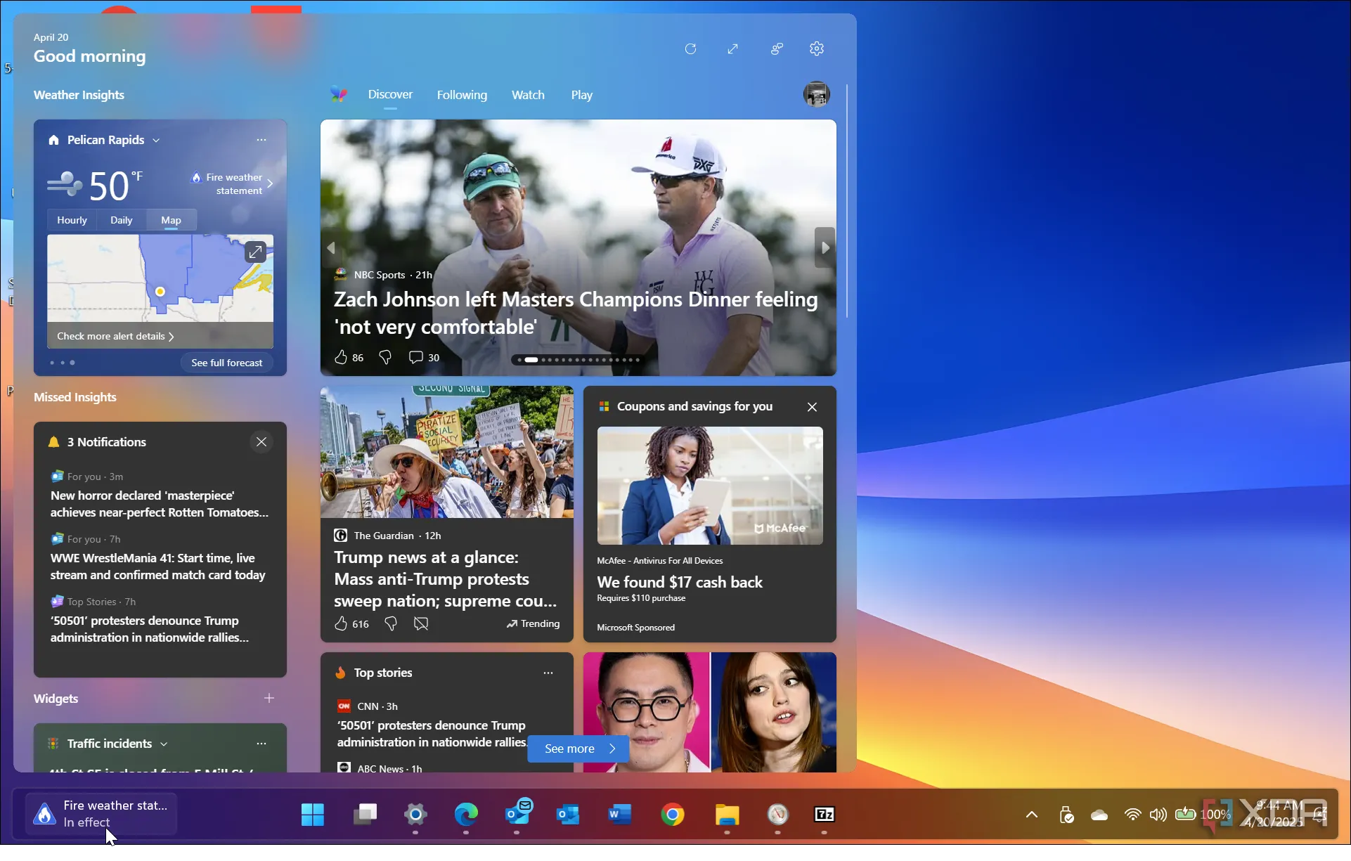Select the Daily tab in the weather widget

coord(121,219)
